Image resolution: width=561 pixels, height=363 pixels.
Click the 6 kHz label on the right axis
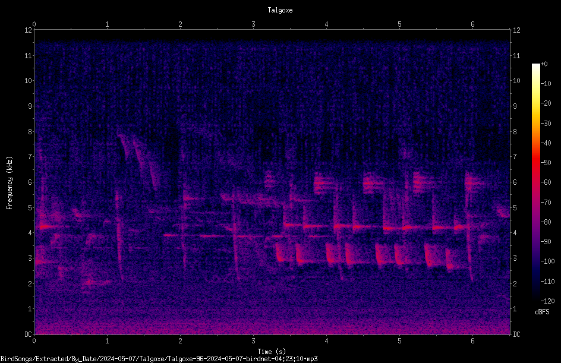tap(515, 182)
